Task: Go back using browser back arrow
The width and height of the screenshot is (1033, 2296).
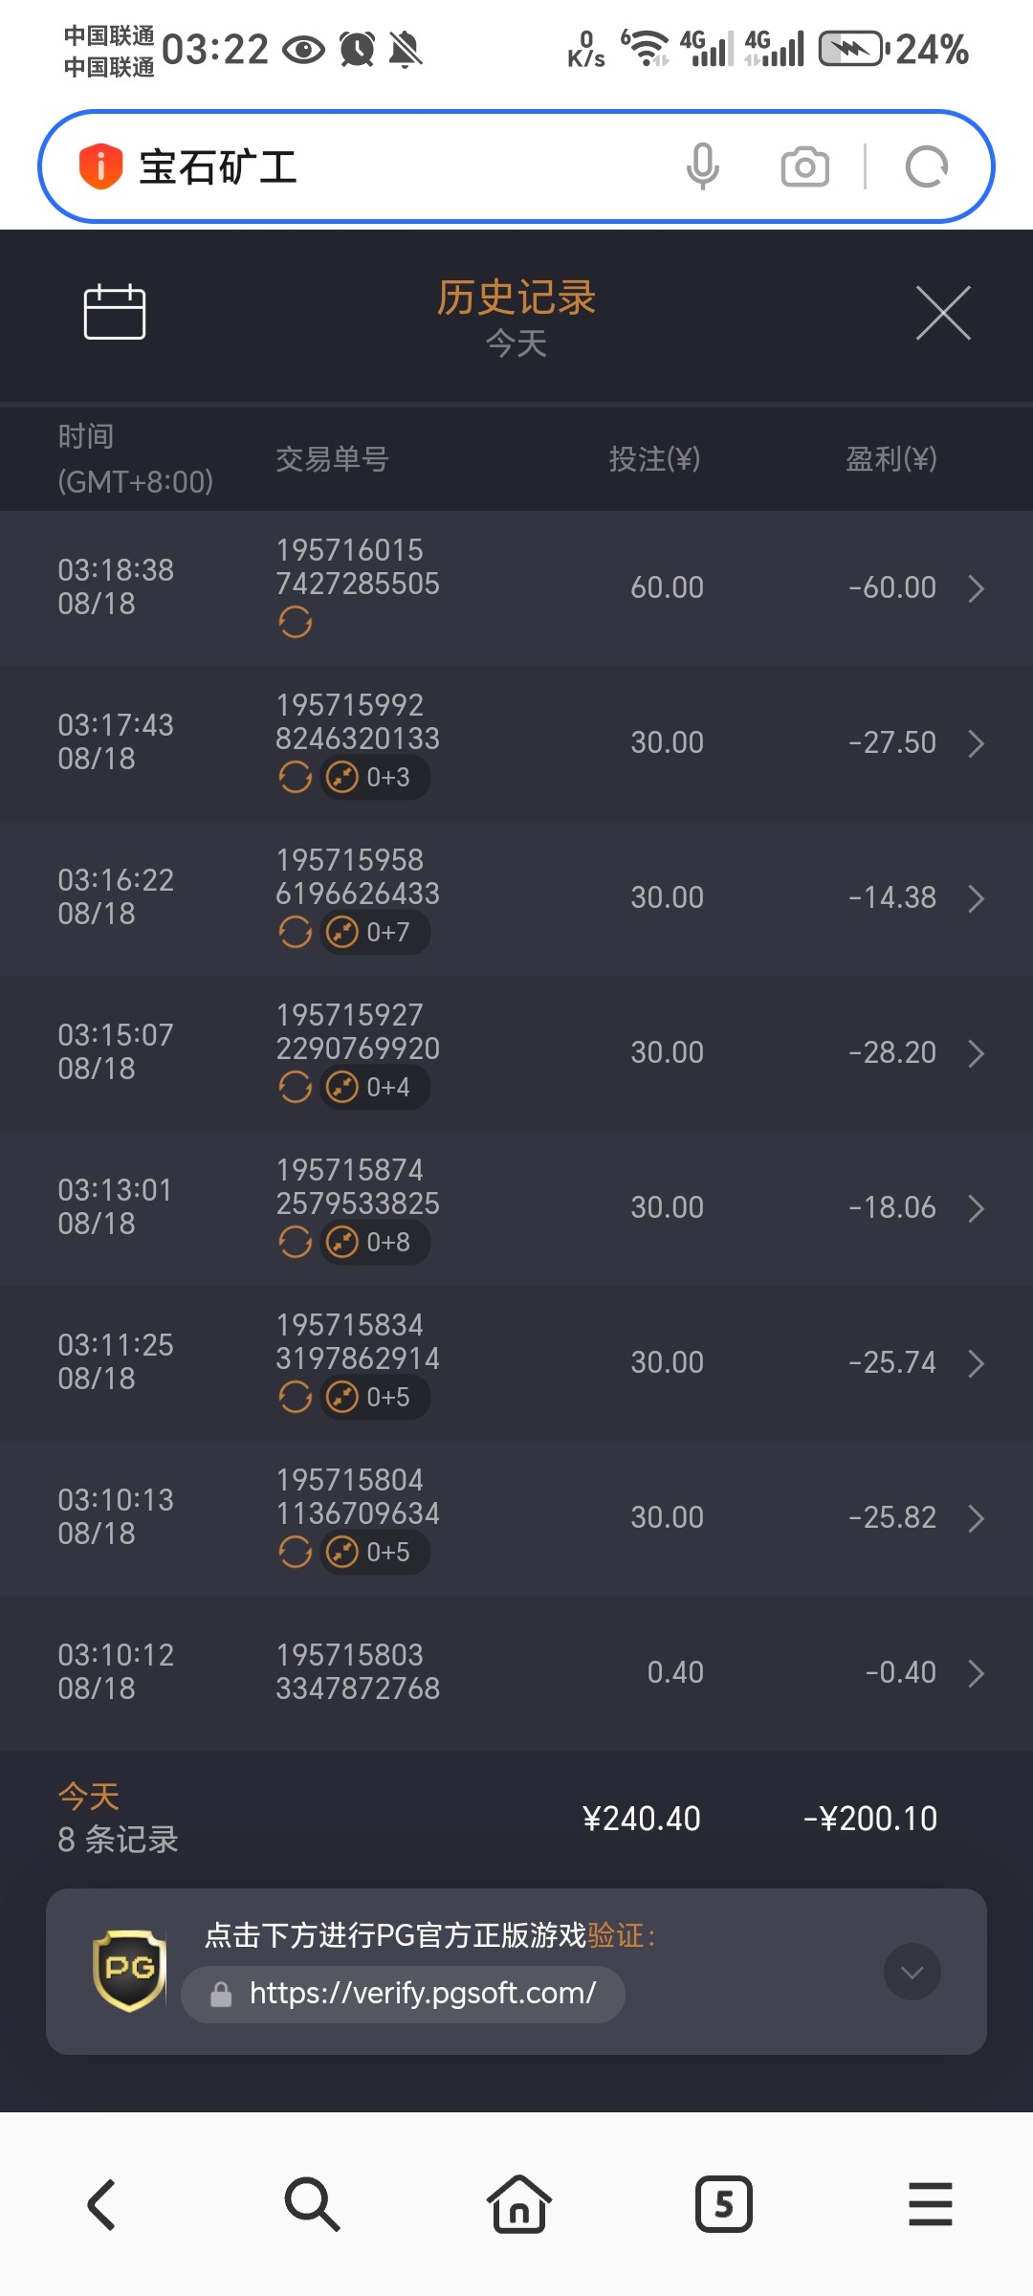Action: pyautogui.click(x=101, y=2205)
